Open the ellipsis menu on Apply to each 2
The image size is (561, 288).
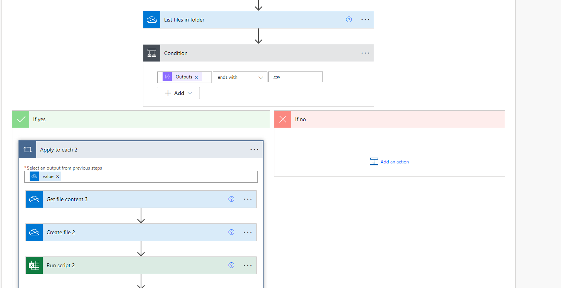pos(254,149)
